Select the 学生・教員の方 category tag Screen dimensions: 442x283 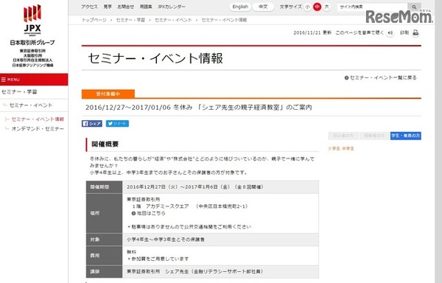coord(406,136)
